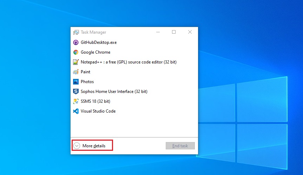The width and height of the screenshot is (303, 175).
Task: Click the SSMS 18 icon
Action: (x=76, y=101)
